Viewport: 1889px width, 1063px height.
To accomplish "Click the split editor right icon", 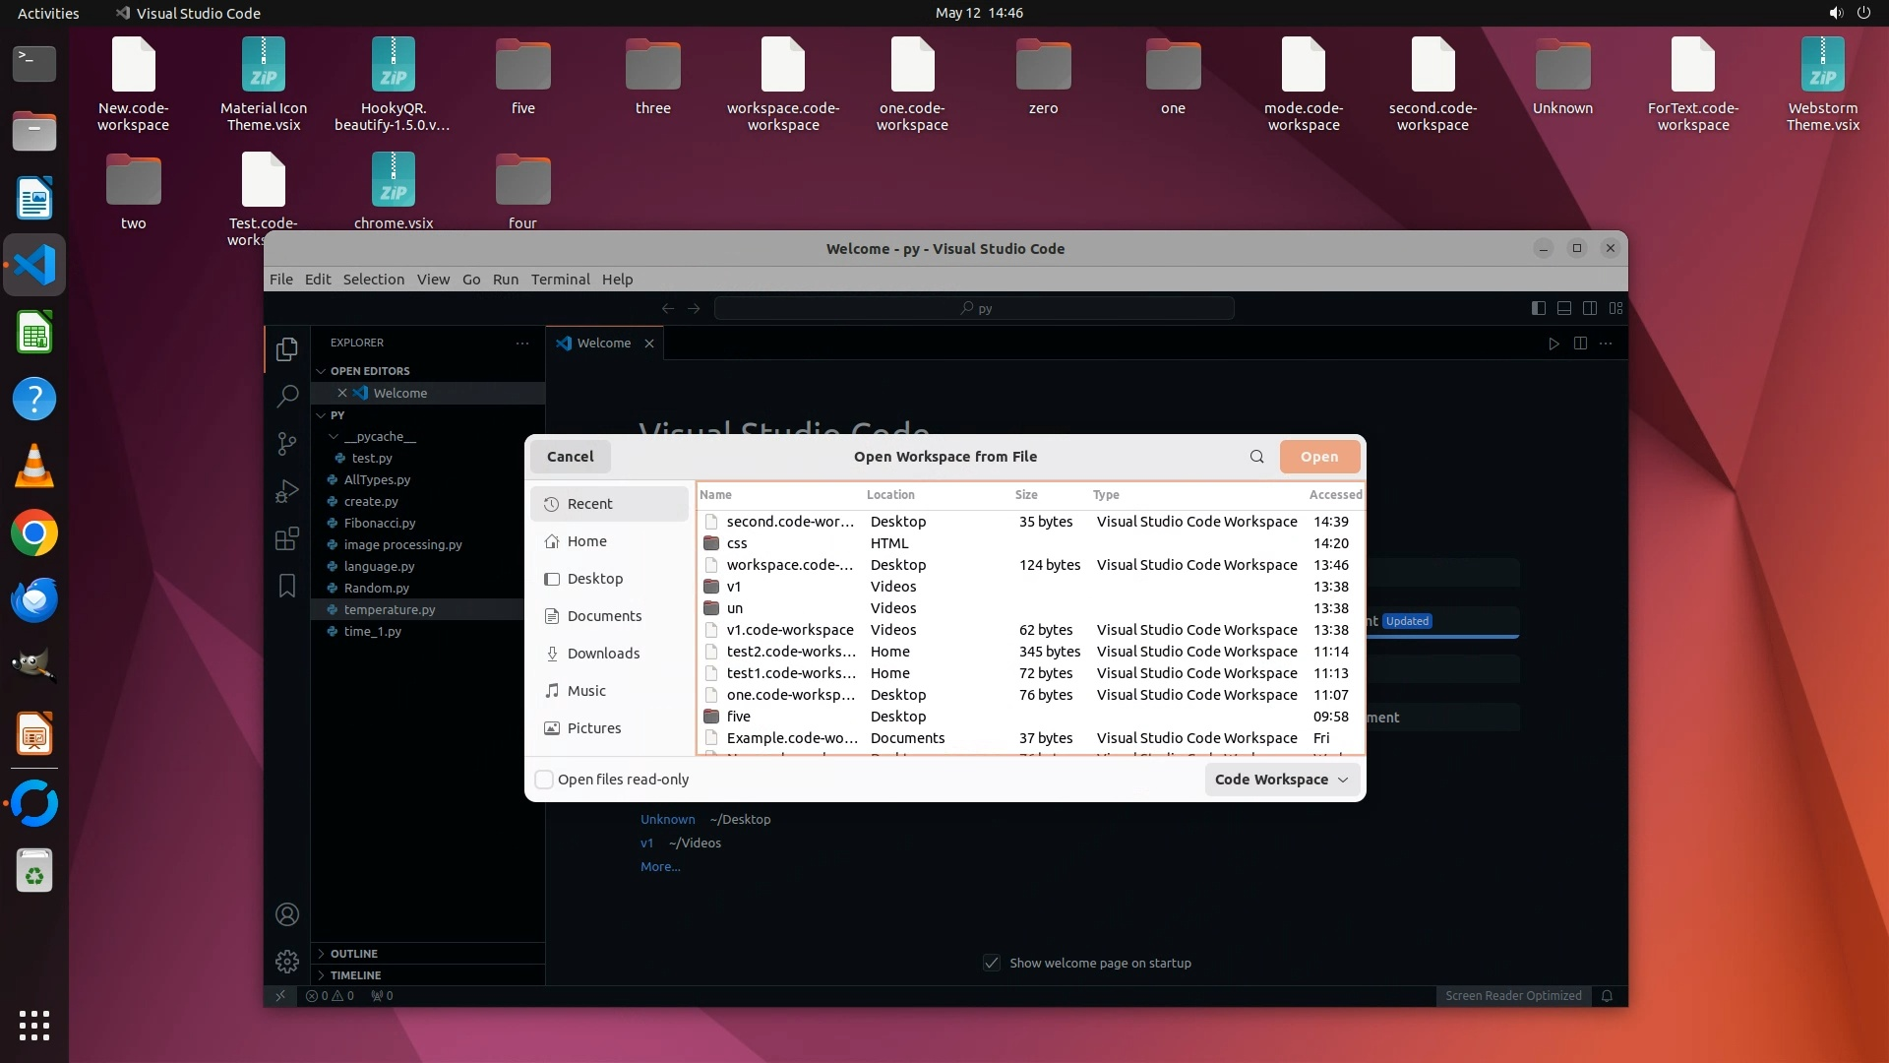I will point(1580,344).
